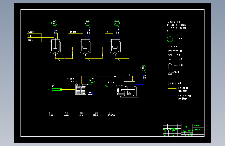Click the green instrument circle above leftmost reactor

coord(54,23)
